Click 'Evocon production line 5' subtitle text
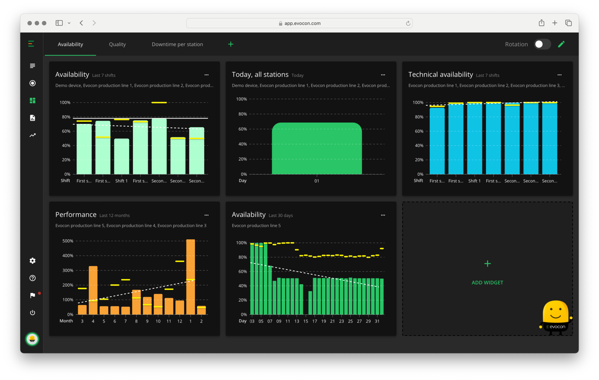This screenshot has width=599, height=380. (x=256, y=226)
